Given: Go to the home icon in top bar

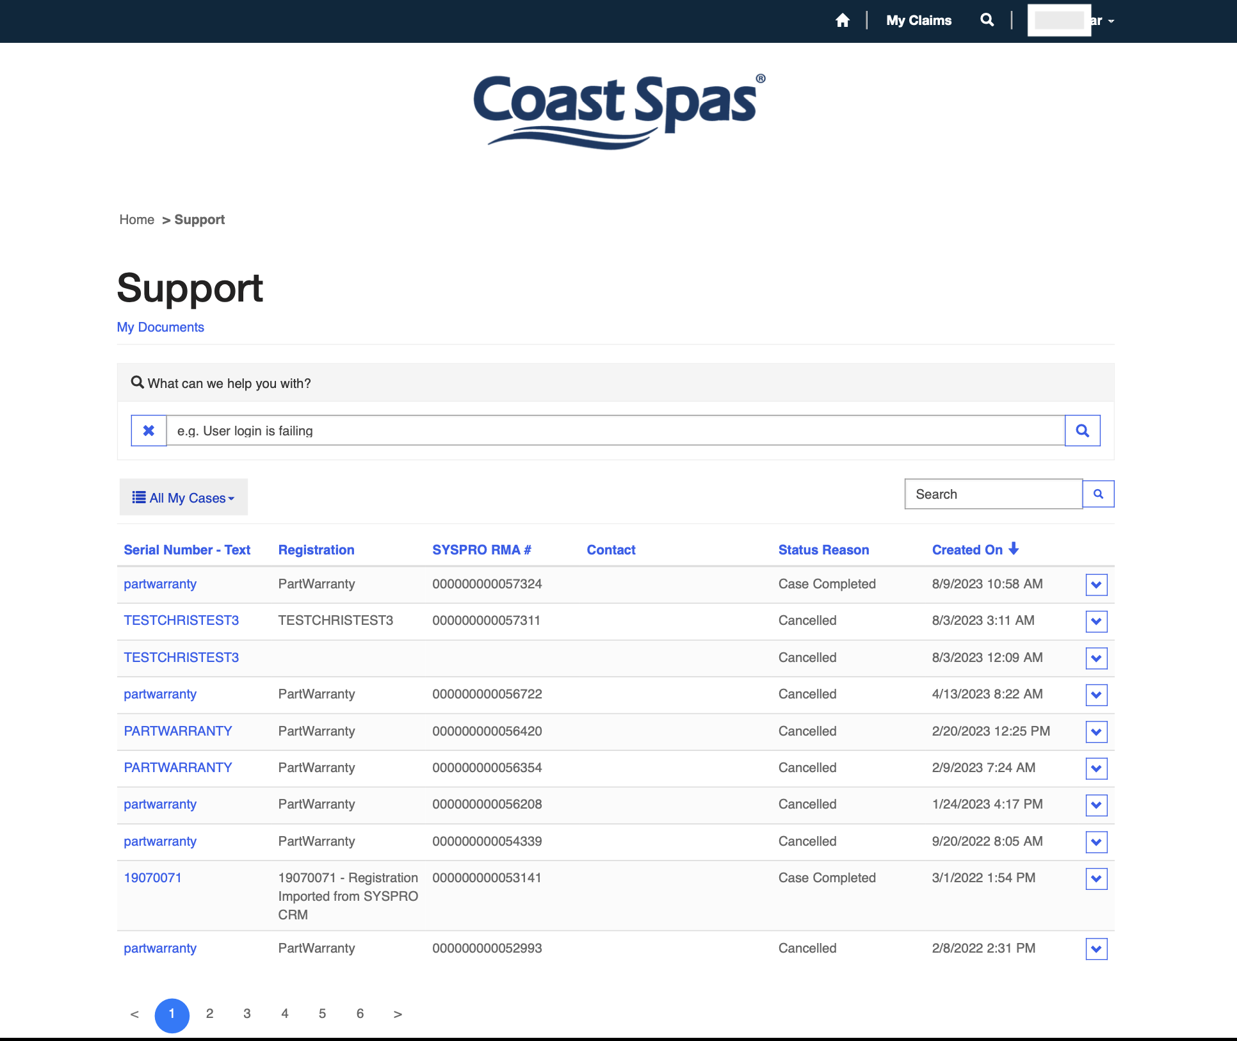Looking at the screenshot, I should click(x=843, y=20).
